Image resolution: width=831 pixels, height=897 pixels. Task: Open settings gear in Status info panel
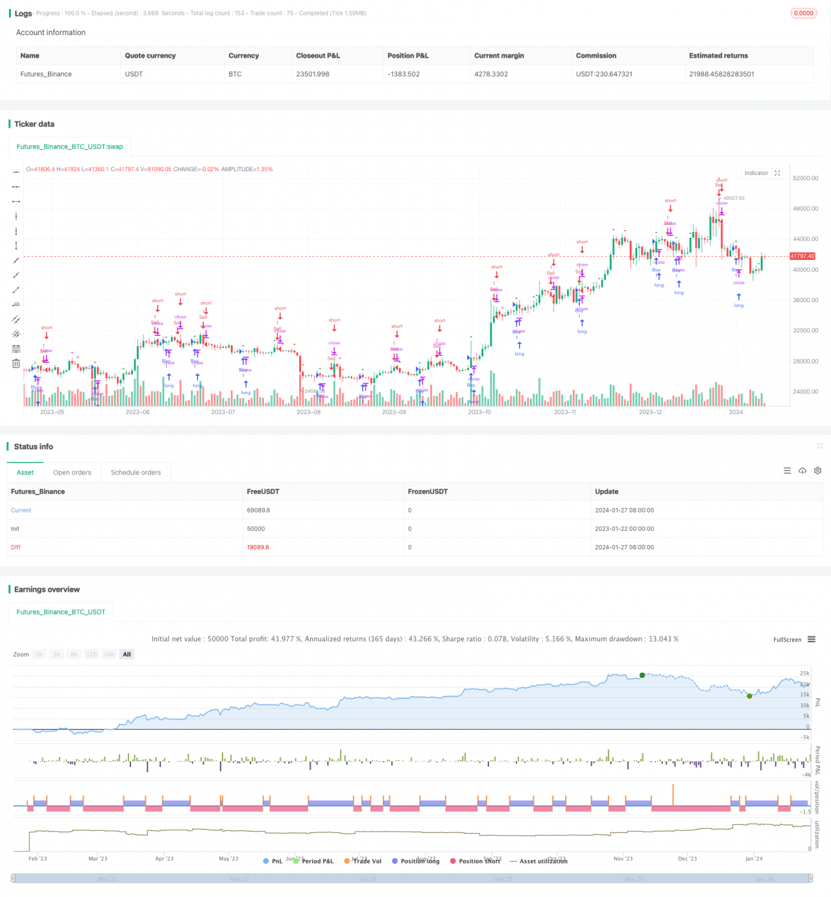[818, 471]
